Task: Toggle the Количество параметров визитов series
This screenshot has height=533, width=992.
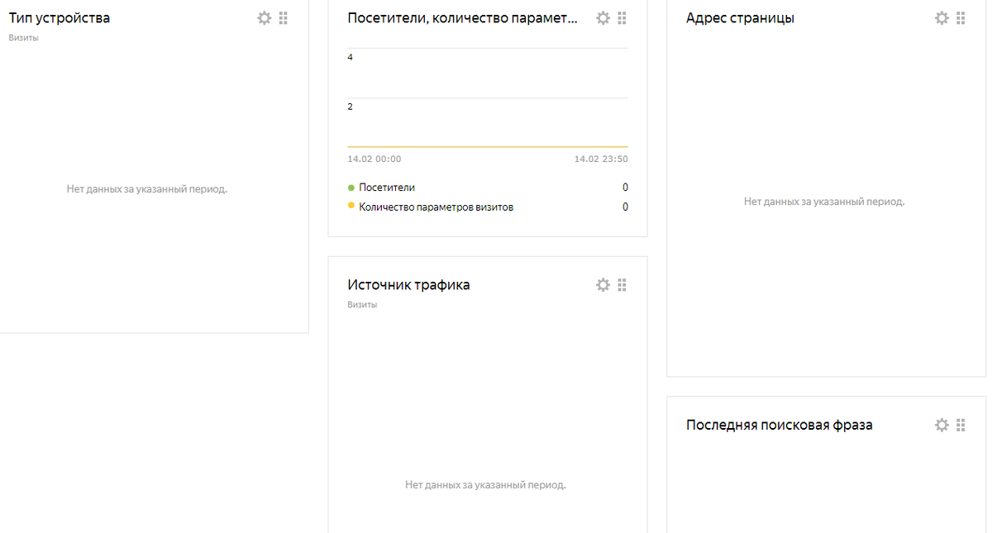Action: point(432,207)
